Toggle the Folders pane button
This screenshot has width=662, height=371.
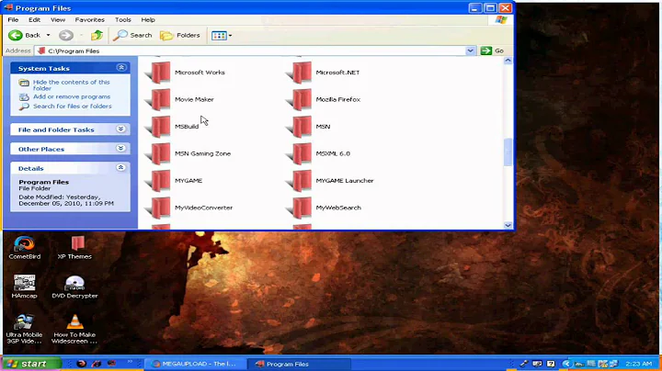click(180, 35)
